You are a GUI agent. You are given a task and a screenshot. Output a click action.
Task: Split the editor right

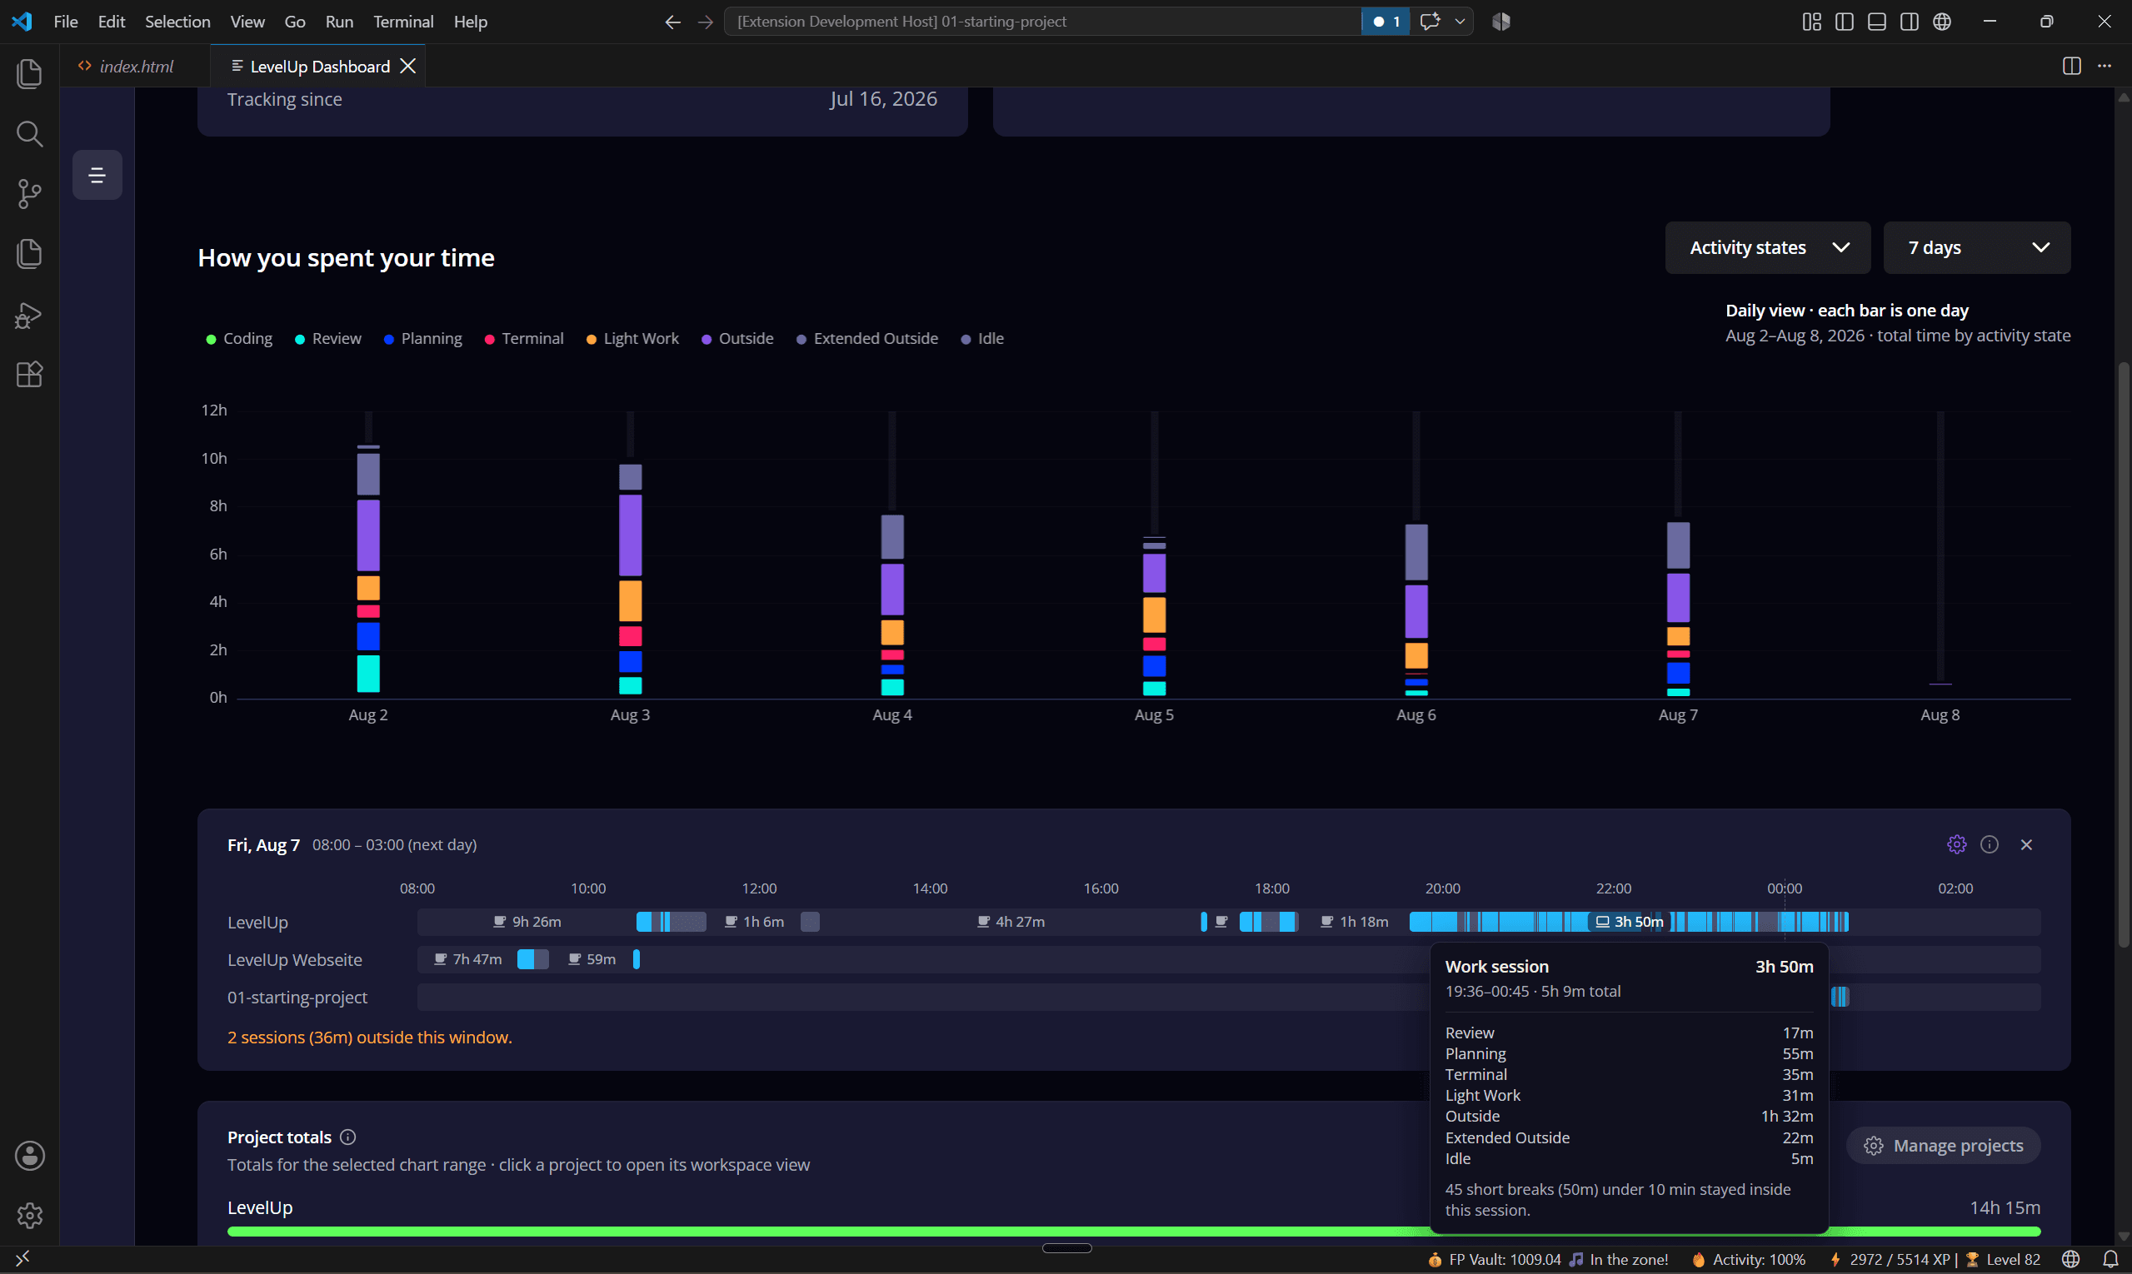[2072, 66]
